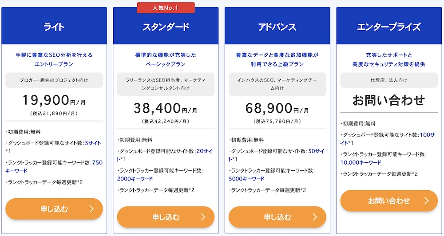Select the ライト plan header
The width and height of the screenshot is (444, 236).
click(54, 26)
